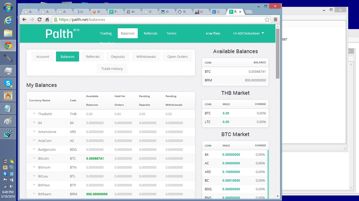The image size is (359, 201).
Task: Switch language via the ภาษาไทย link
Action: 213,33
